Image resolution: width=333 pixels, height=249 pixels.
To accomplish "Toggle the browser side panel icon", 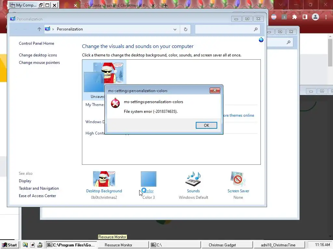I will click(305, 17).
